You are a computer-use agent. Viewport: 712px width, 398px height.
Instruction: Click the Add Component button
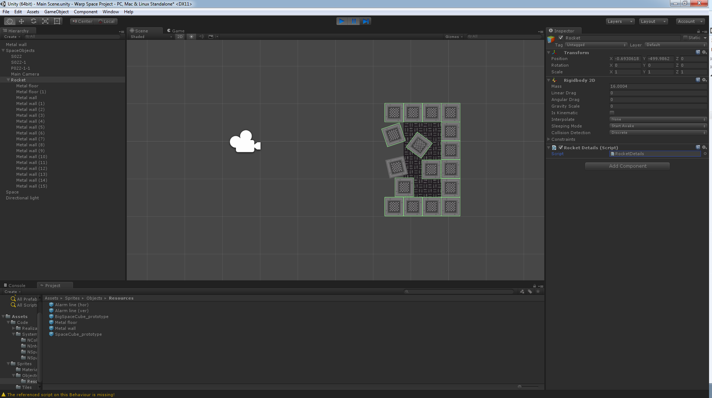(627, 166)
